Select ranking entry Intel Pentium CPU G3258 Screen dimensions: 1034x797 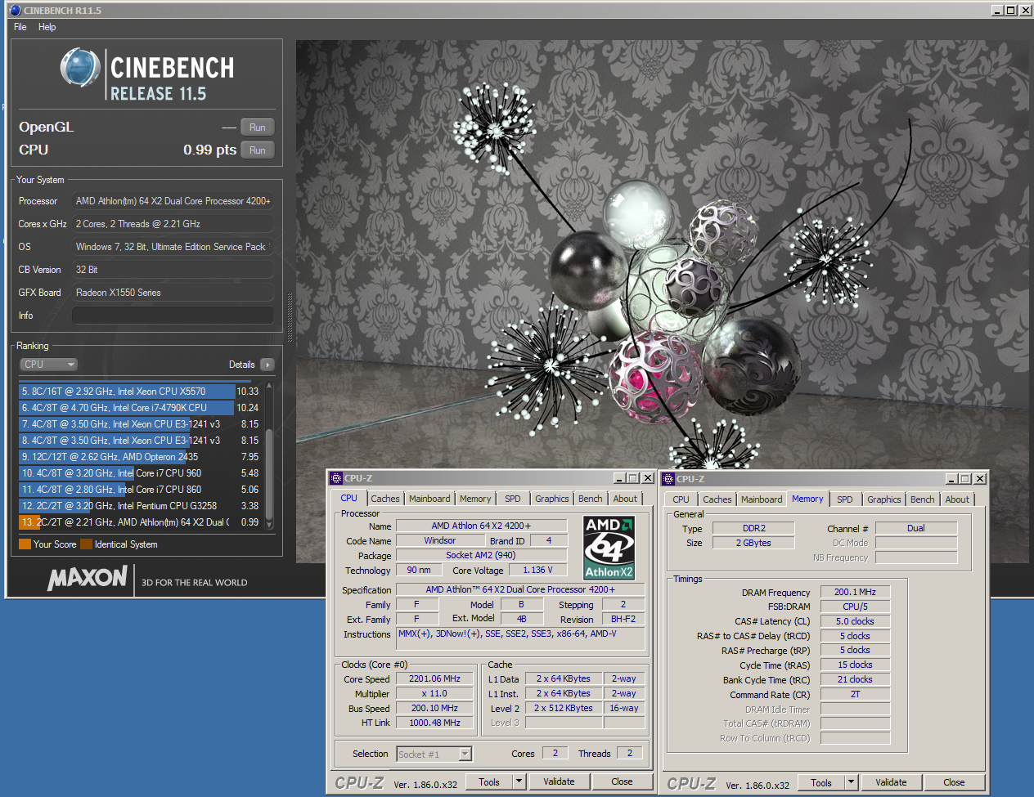[x=139, y=506]
